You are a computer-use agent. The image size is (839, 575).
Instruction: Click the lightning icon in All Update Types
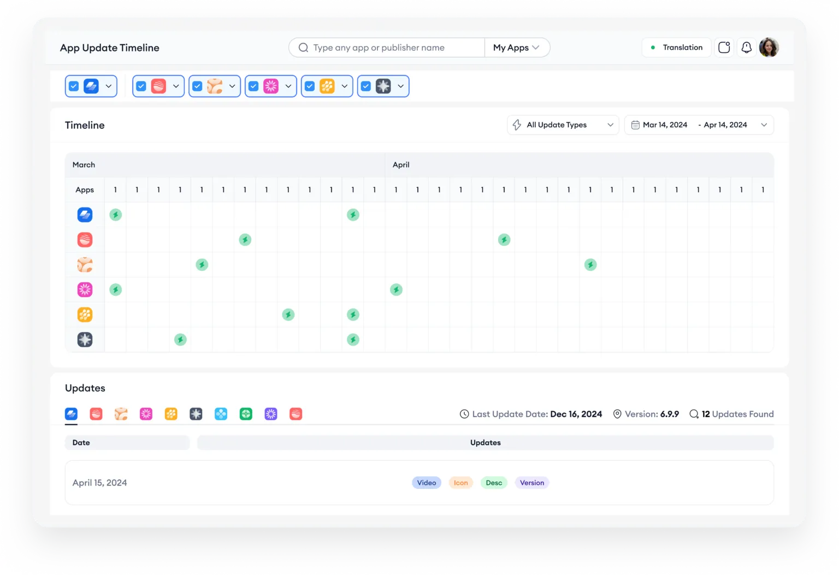point(517,125)
